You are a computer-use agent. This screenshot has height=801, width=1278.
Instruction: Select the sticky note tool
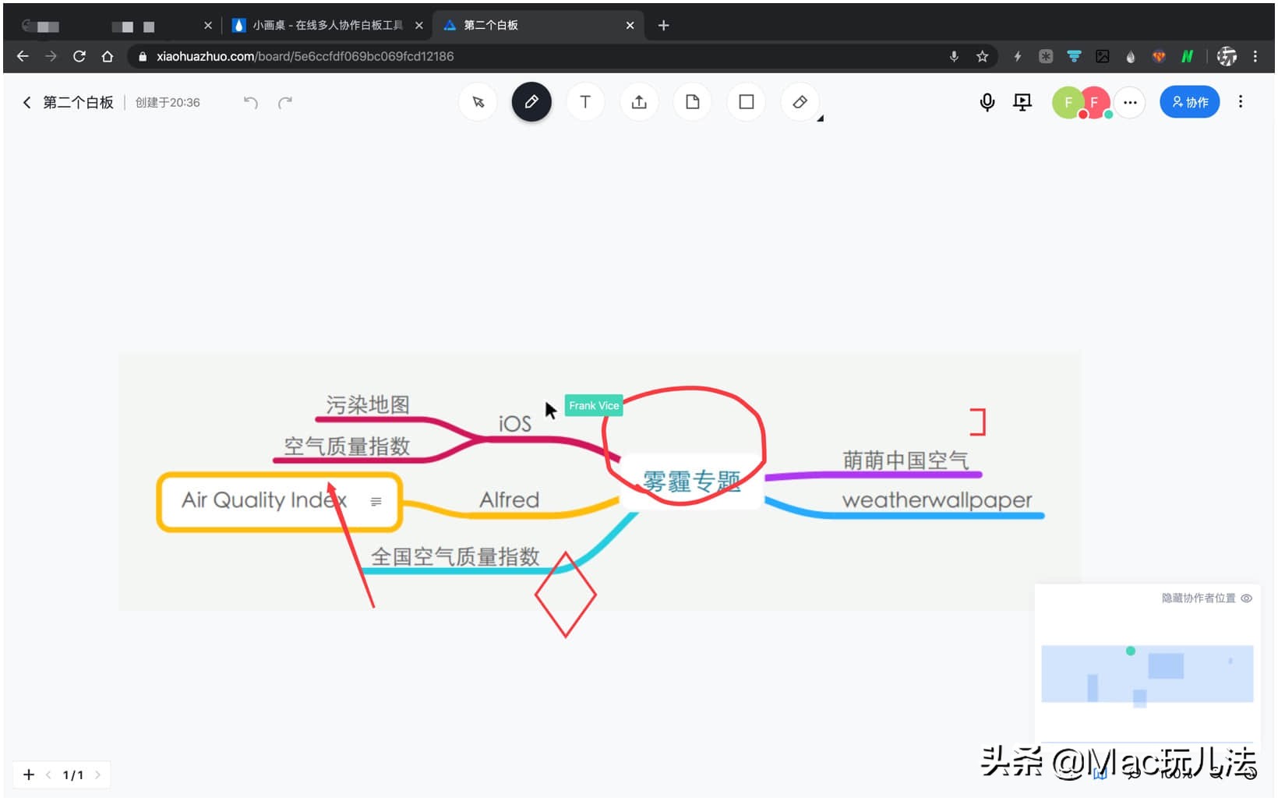pos(693,102)
